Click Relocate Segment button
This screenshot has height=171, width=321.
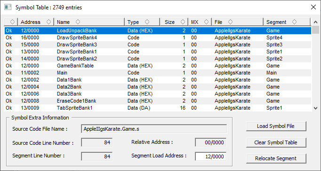pyautogui.click(x=276, y=158)
